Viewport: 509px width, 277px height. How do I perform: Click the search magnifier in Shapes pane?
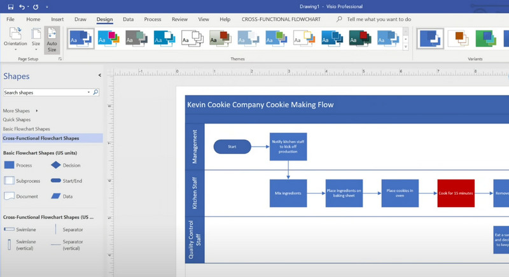click(95, 92)
